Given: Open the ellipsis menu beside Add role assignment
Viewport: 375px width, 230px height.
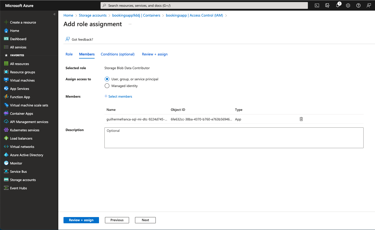Looking at the screenshot, I should pos(130,24).
